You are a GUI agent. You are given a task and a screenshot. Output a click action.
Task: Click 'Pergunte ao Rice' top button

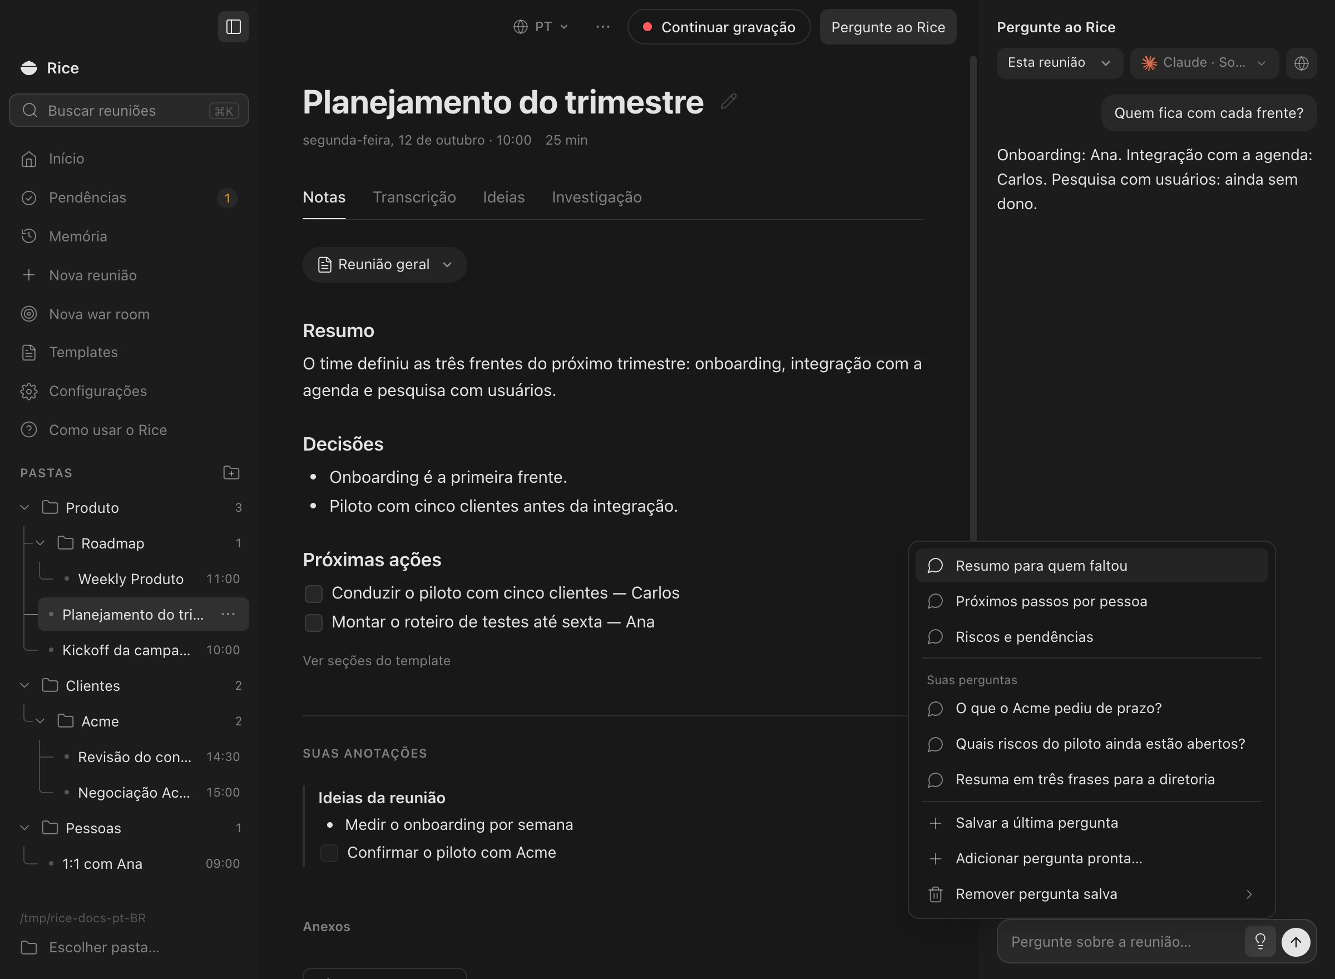[888, 27]
